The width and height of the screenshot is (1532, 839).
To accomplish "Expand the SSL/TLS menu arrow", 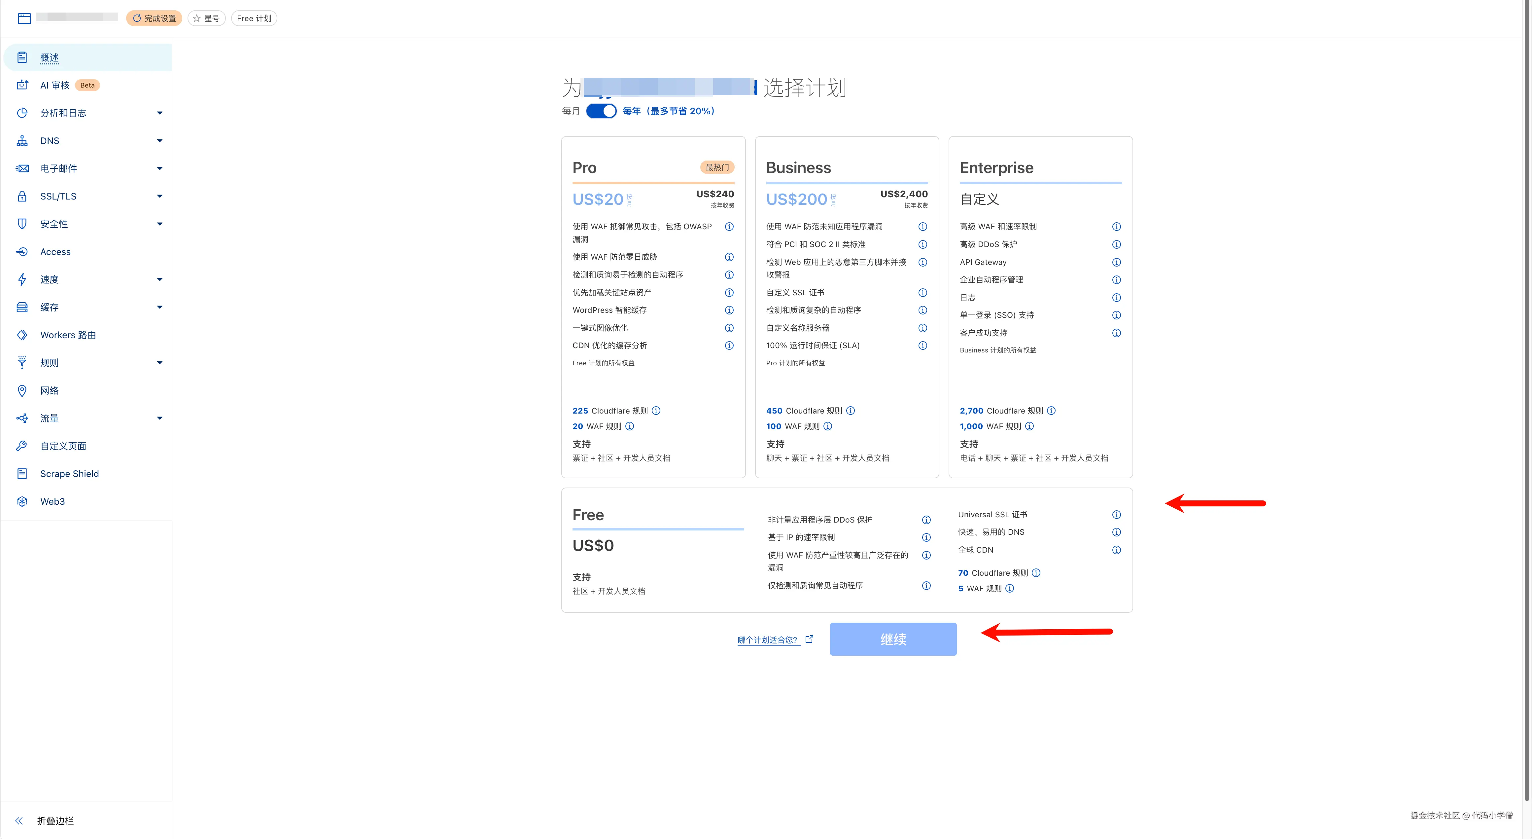I will tap(159, 196).
